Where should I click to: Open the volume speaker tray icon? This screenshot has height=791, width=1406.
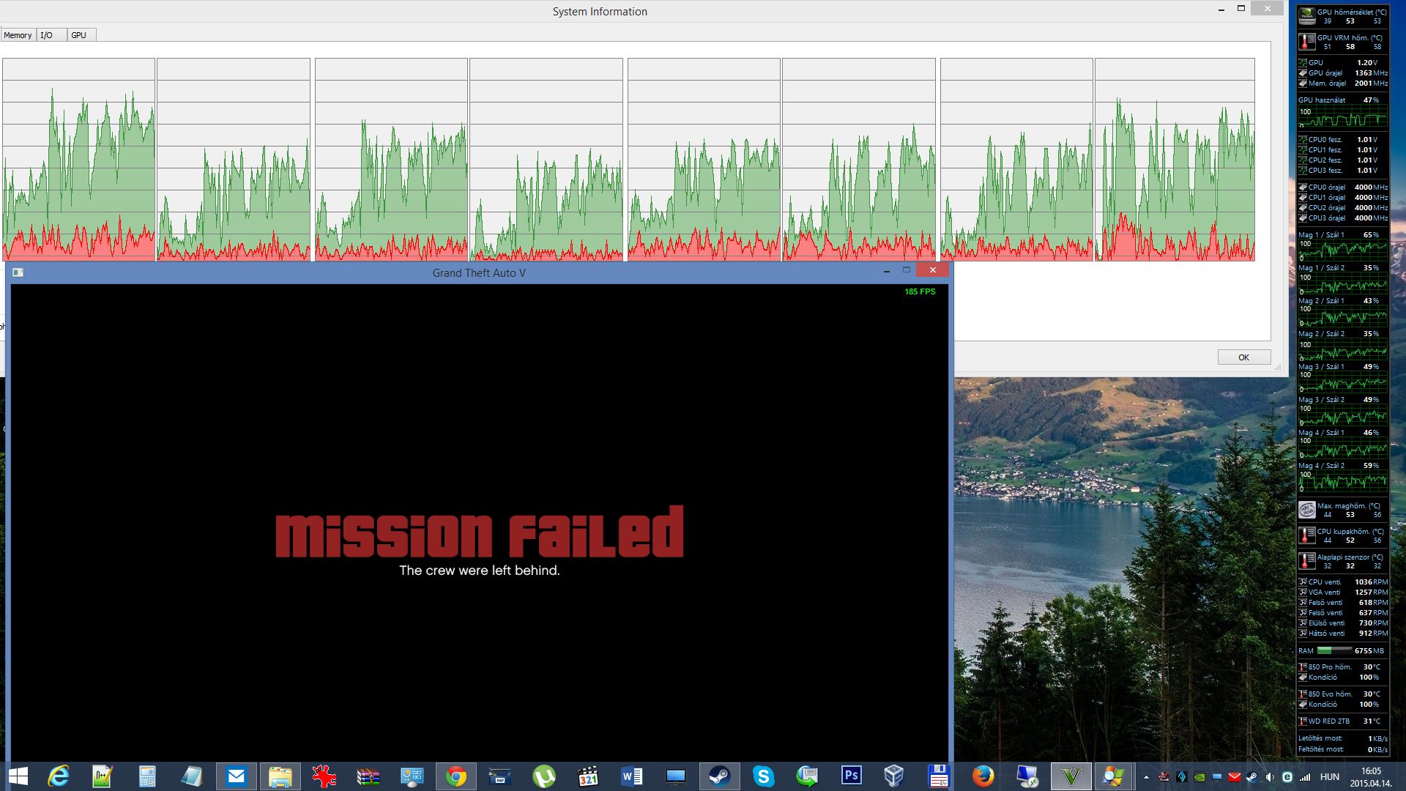[x=1270, y=777]
